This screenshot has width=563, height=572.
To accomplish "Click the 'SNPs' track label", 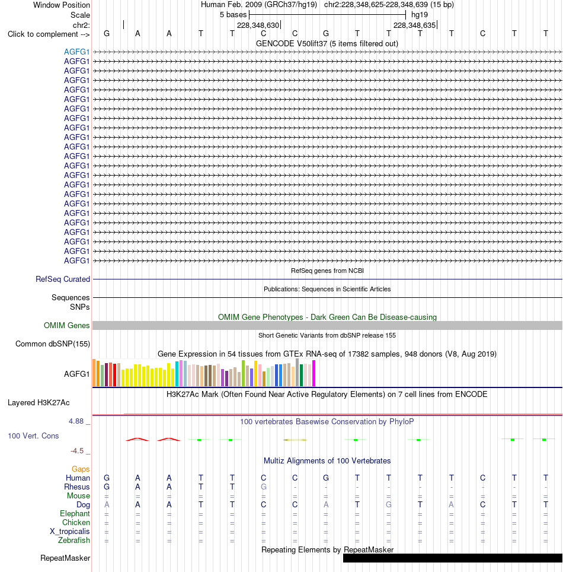I will click(80, 307).
